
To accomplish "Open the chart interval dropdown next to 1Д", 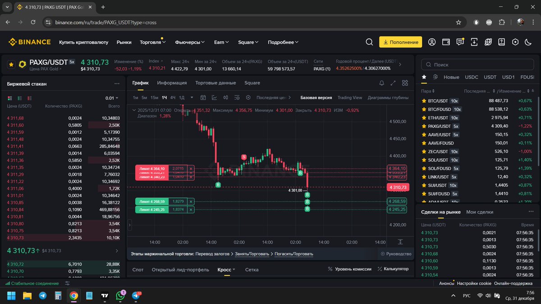I will click(x=192, y=97).
